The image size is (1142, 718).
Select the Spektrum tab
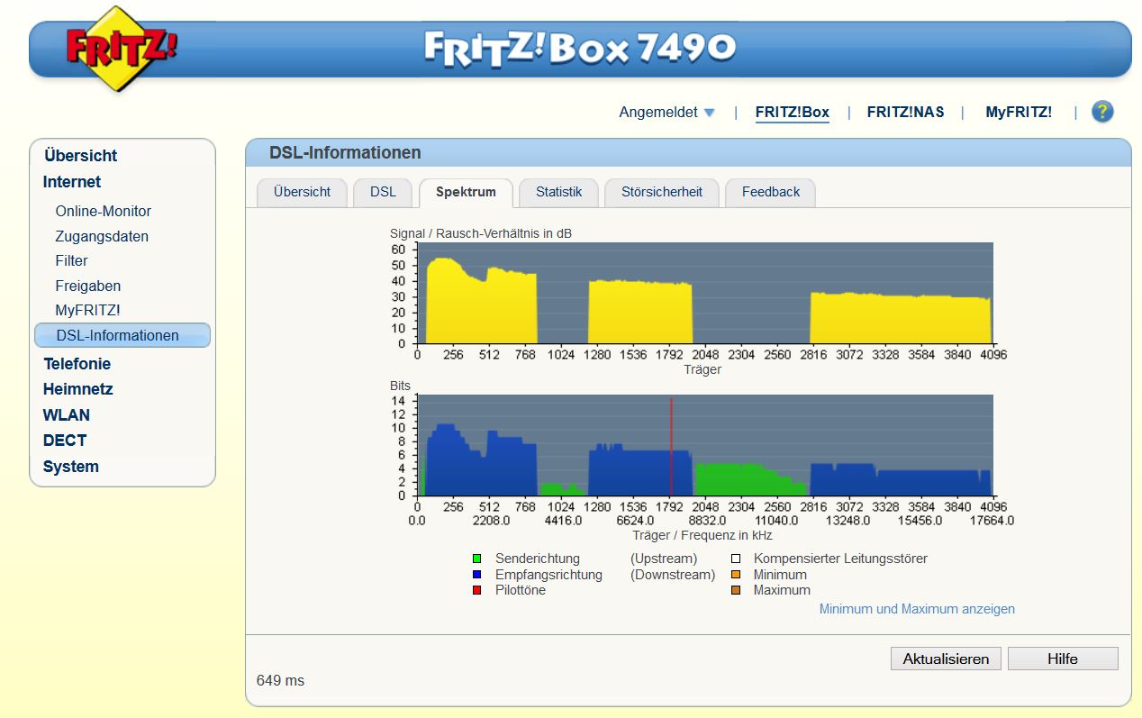(x=466, y=193)
